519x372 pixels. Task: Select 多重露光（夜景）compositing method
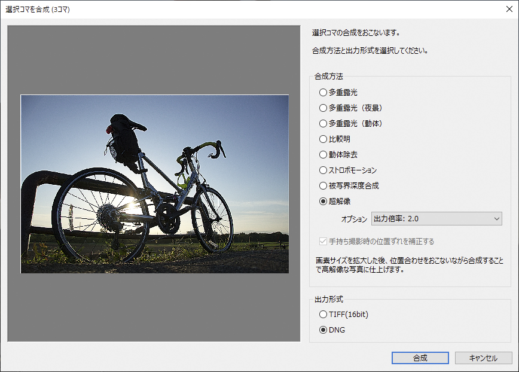[350, 108]
